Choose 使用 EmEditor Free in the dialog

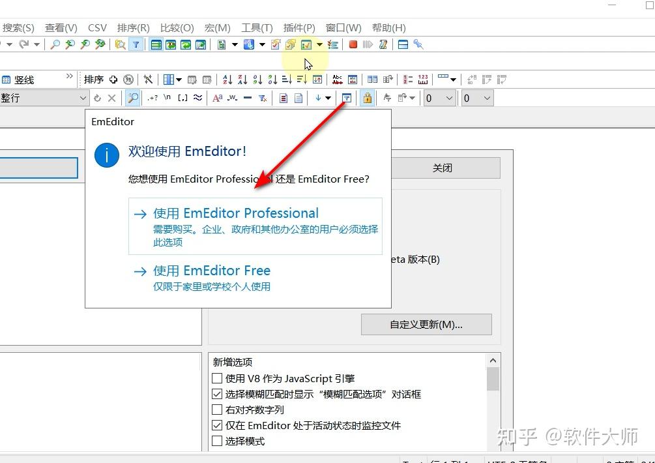[211, 270]
